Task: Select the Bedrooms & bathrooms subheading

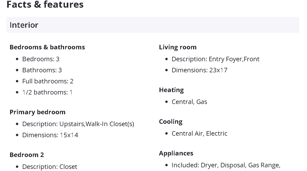Action: click(47, 47)
